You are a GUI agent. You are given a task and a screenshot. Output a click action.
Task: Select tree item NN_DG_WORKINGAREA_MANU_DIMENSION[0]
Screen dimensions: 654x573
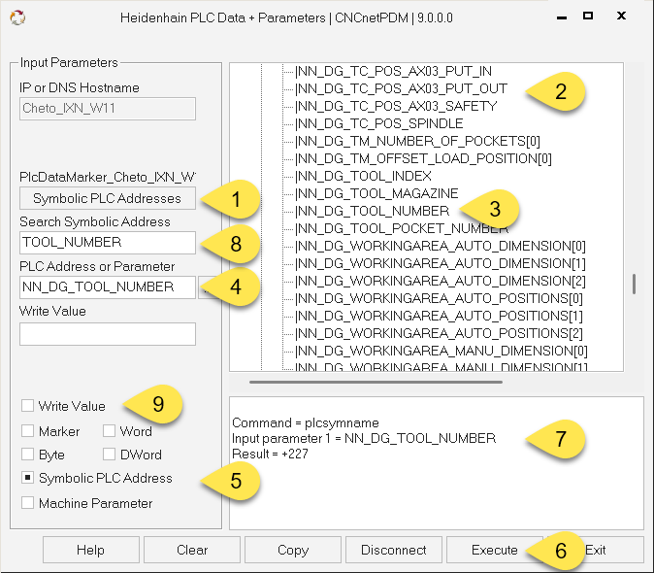[441, 352]
